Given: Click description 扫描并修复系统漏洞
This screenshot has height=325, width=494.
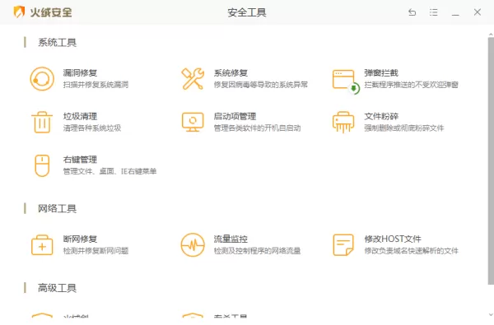Looking at the screenshot, I should pos(96,85).
